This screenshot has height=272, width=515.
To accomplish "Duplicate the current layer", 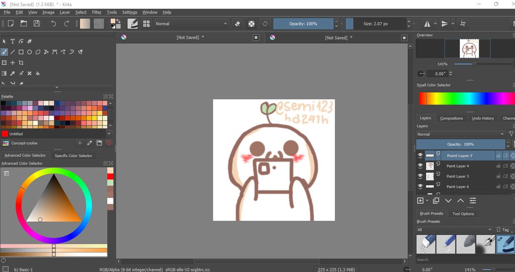I will [436, 201].
